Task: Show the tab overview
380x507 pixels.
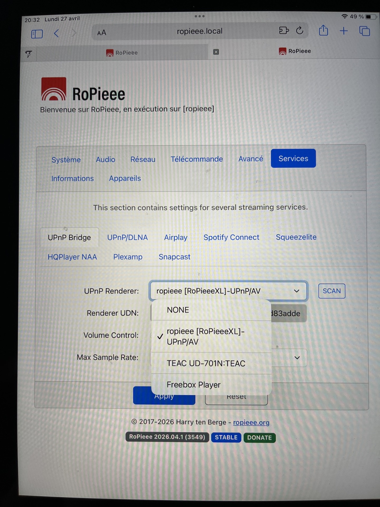Action: coord(364,31)
